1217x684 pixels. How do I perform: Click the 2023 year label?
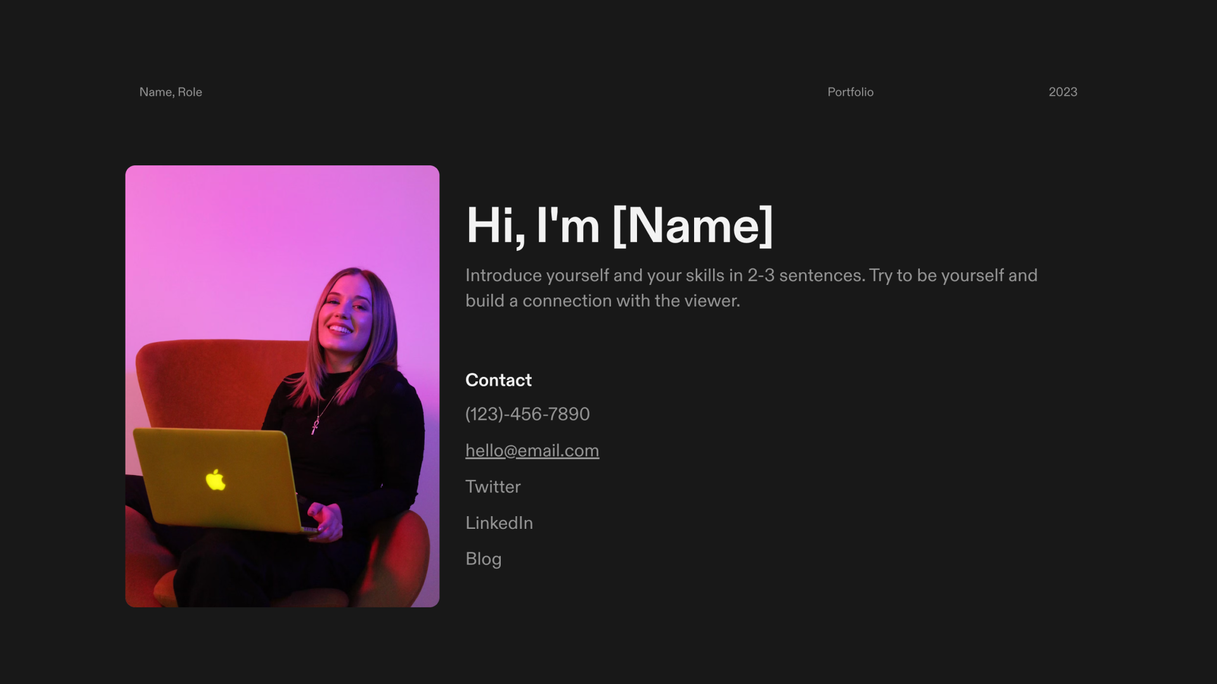pyautogui.click(x=1062, y=92)
